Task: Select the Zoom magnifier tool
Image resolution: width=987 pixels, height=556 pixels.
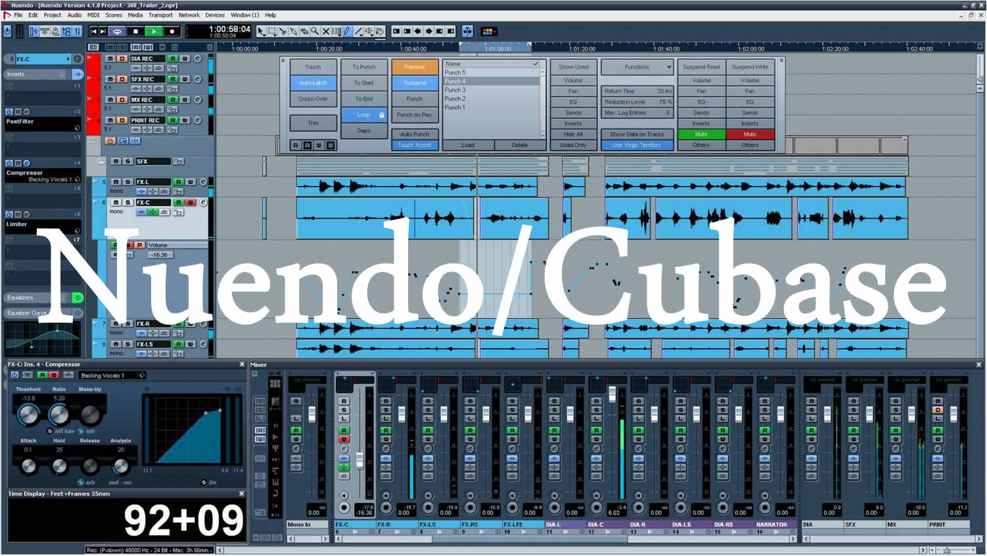Action: coord(315,31)
